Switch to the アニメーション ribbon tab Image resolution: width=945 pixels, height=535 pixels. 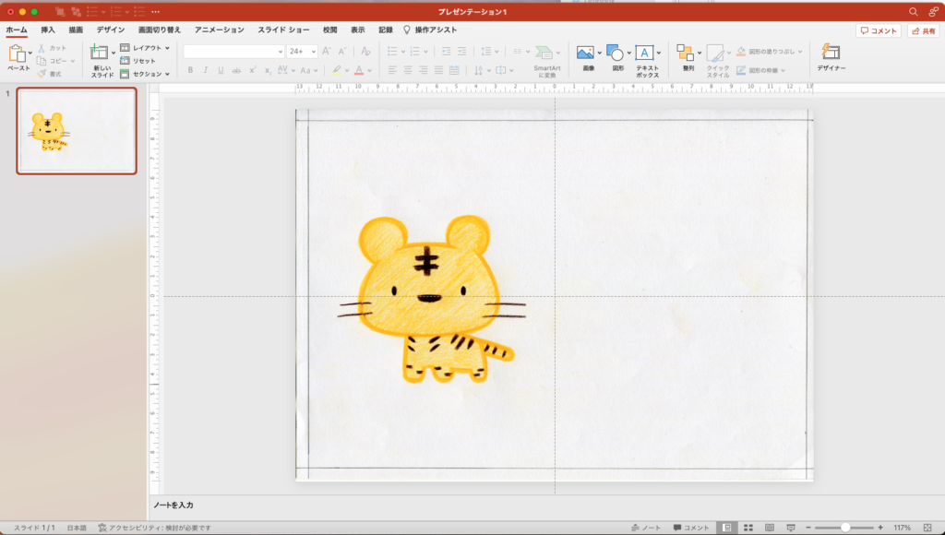(219, 30)
